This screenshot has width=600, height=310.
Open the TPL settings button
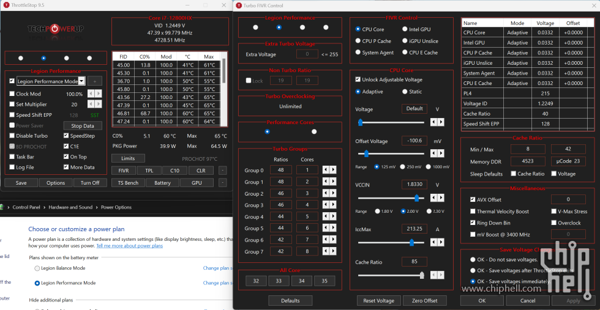[149, 171]
